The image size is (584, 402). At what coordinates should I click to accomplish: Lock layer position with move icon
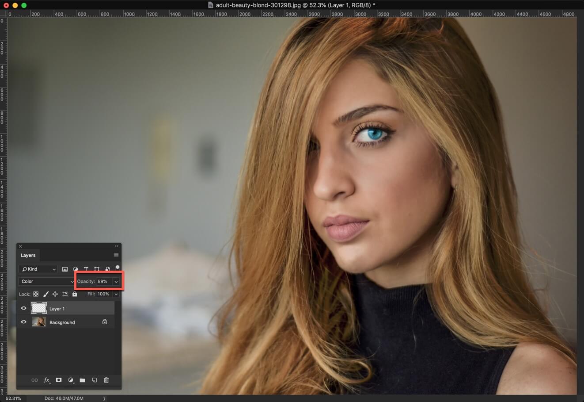point(55,294)
